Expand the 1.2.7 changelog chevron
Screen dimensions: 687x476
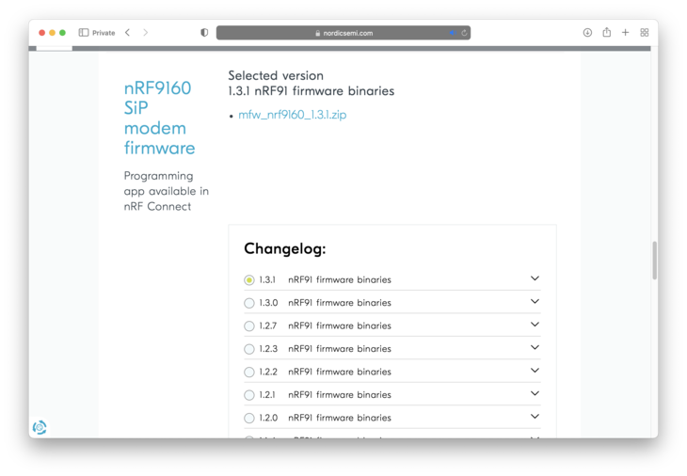click(x=535, y=325)
